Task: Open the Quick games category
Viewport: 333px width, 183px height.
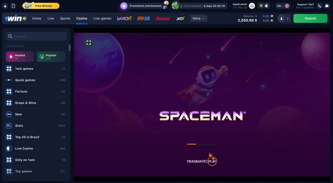Action: coord(36,80)
